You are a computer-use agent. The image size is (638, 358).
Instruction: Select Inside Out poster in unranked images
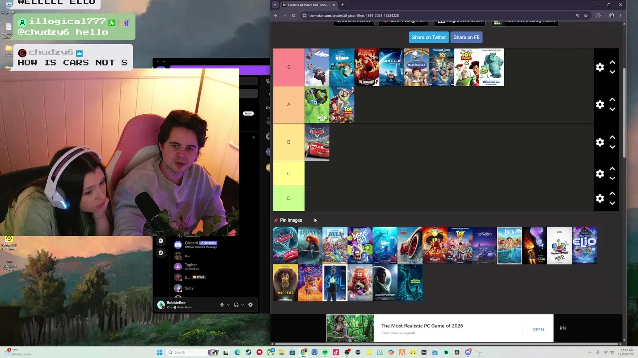[x=360, y=245]
